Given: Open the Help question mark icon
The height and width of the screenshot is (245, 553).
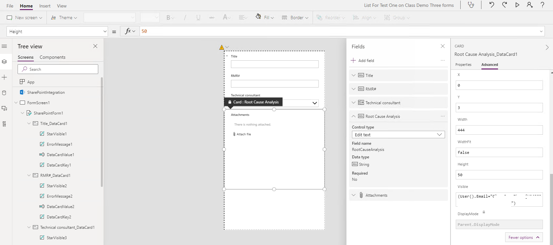Looking at the screenshot, I should coord(542,5).
